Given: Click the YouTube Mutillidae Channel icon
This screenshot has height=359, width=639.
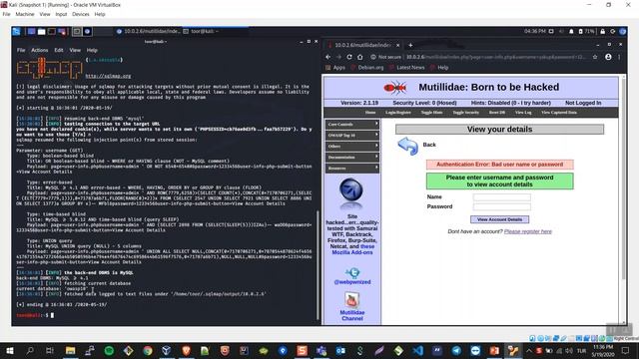Looking at the screenshot, I should [351, 300].
